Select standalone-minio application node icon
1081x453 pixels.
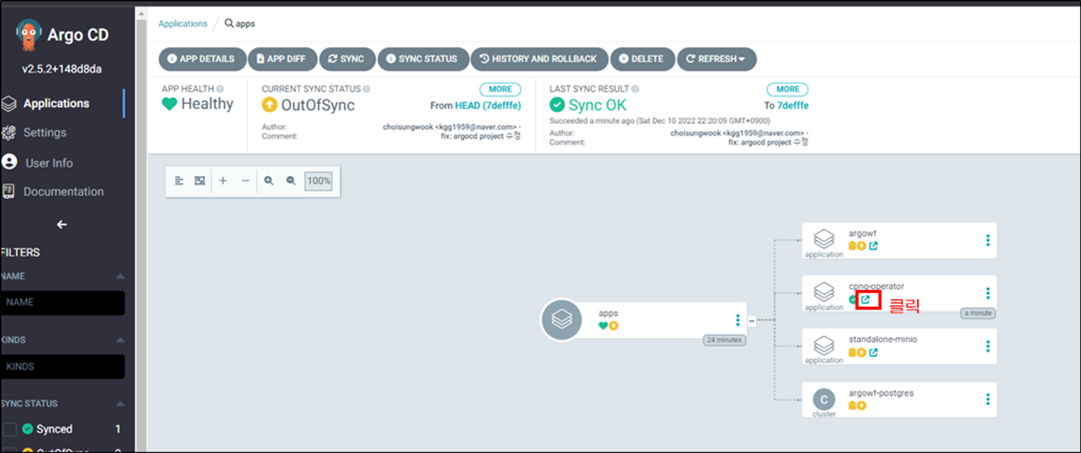[824, 345]
